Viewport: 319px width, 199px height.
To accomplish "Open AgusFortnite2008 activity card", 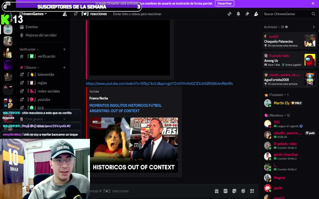I will [289, 79].
